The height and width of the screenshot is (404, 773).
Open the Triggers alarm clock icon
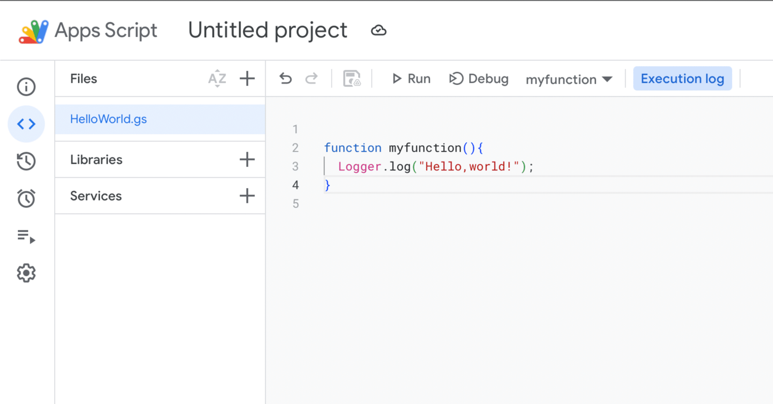[x=26, y=198]
